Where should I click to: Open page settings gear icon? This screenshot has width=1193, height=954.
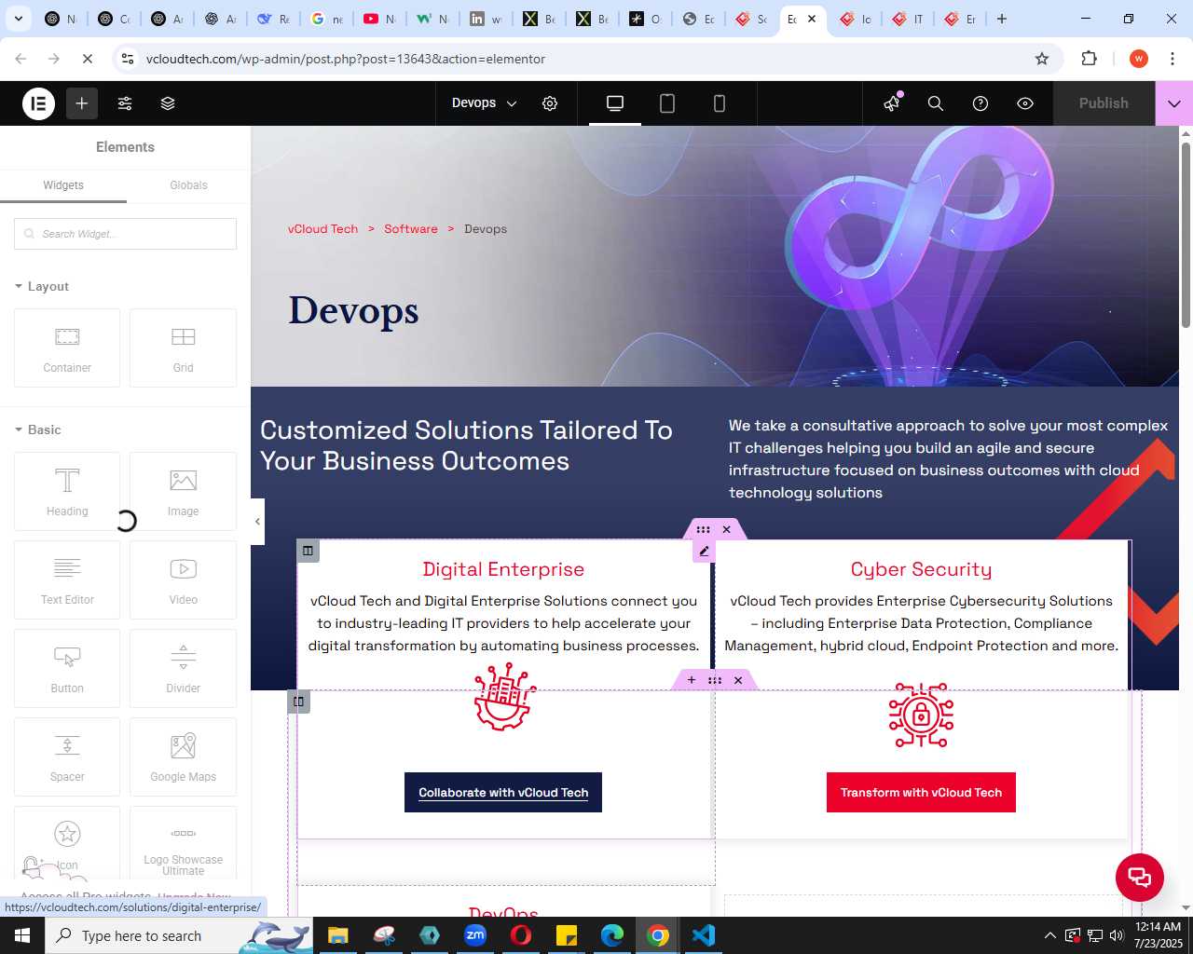550,103
